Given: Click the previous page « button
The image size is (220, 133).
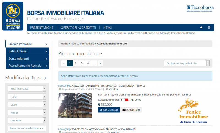Looking at the screenshot, I should [64, 63].
